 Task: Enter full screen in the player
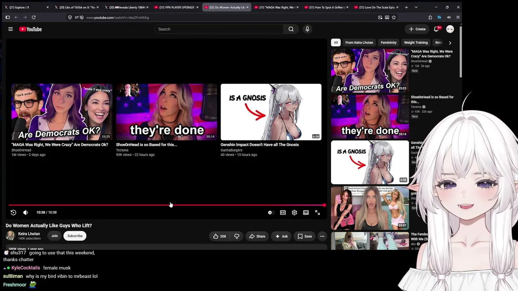318,213
